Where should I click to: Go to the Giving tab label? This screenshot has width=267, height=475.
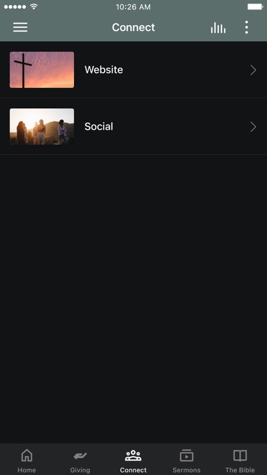pyautogui.click(x=80, y=470)
